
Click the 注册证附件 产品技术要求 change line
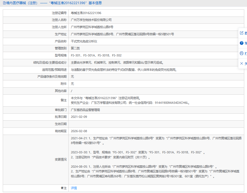(110, 157)
